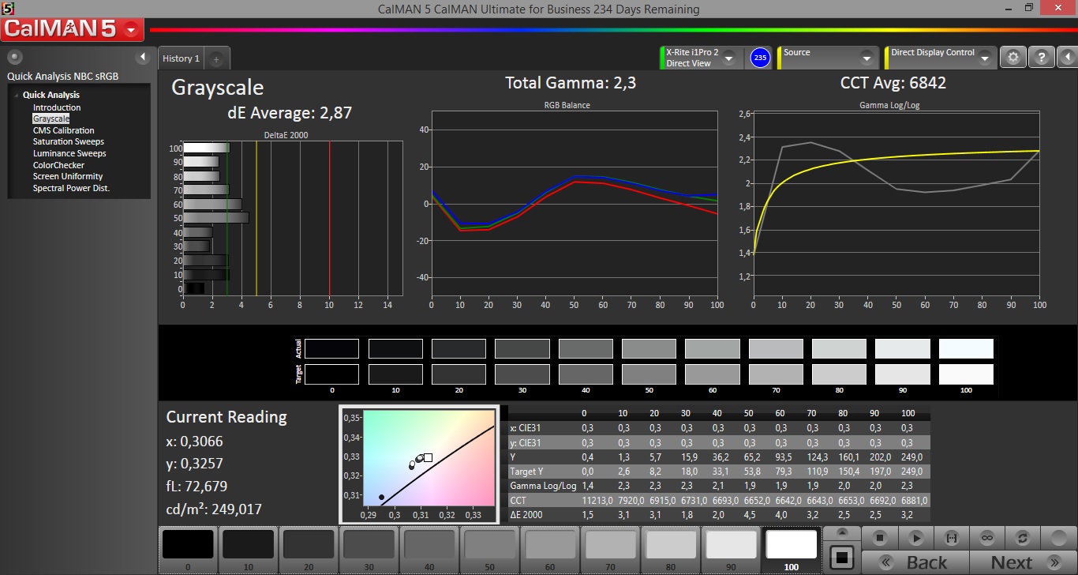Viewport: 1078px width, 575px height.
Task: Click CCT value 11213,0 in the table
Action: [x=584, y=501]
